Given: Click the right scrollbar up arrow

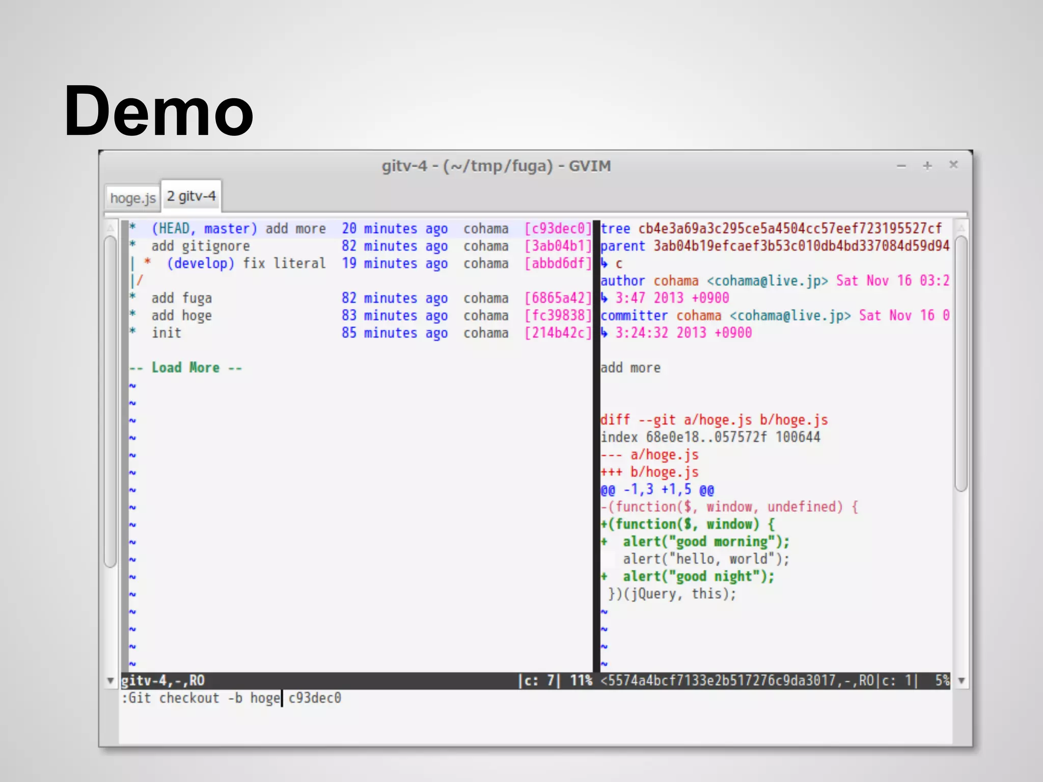Looking at the screenshot, I should tap(961, 228).
